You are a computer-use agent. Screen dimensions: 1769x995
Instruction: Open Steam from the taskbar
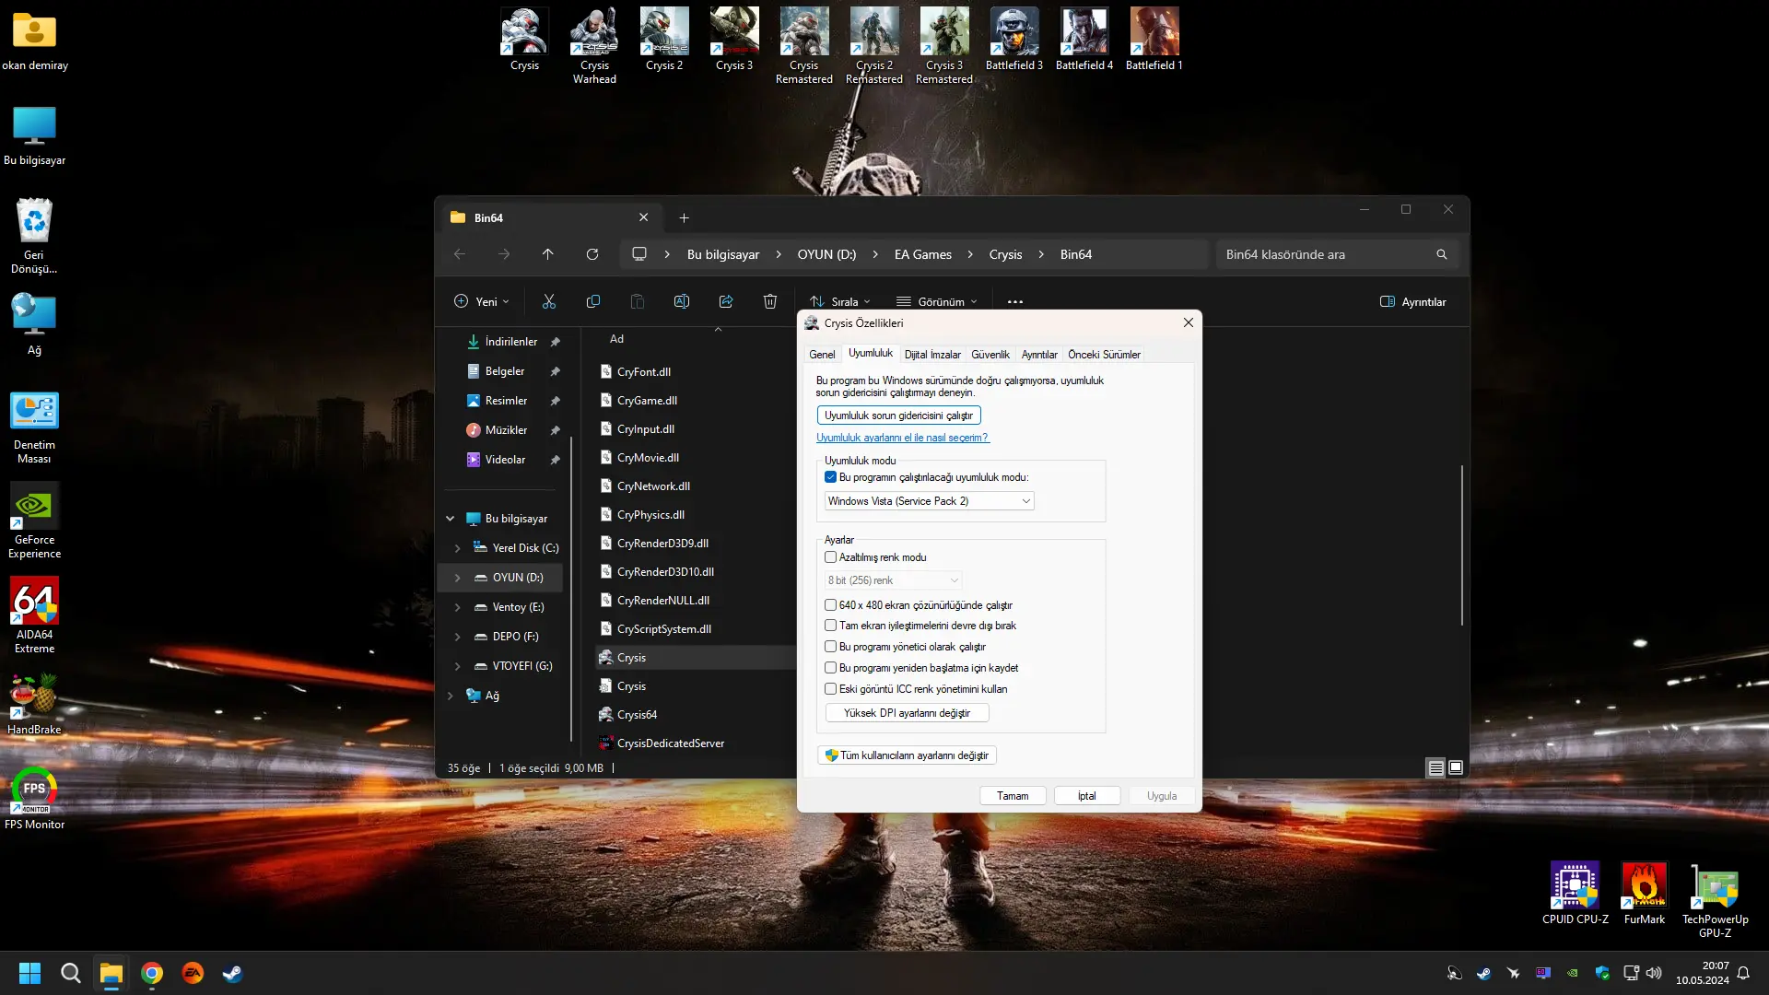point(233,973)
